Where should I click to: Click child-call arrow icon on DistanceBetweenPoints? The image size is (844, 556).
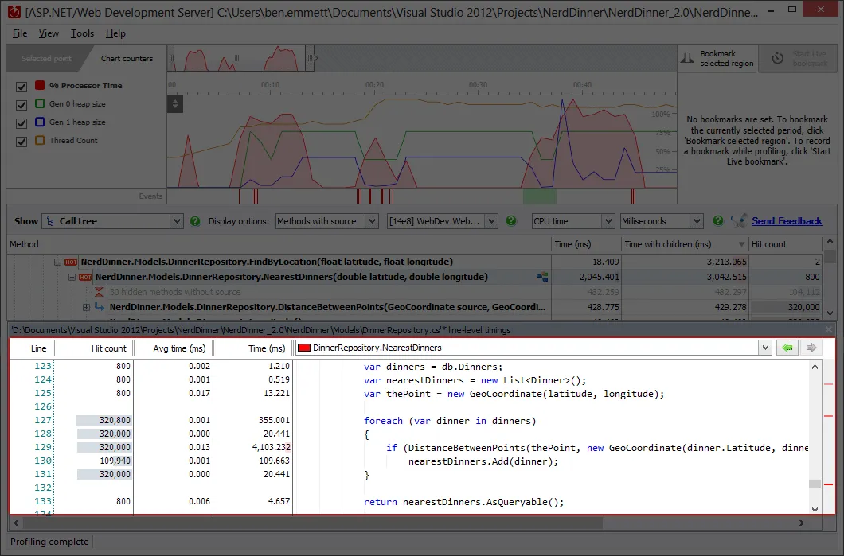[x=99, y=307]
